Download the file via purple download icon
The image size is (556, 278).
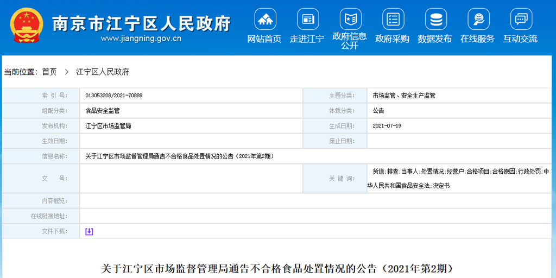point(89,231)
